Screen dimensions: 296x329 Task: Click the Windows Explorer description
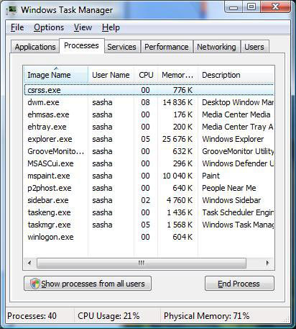[x=233, y=139]
